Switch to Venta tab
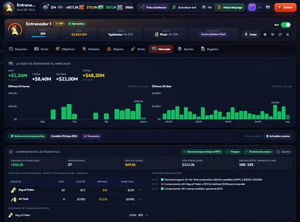Viewport: 300px width, 222px height. [x=138, y=49]
